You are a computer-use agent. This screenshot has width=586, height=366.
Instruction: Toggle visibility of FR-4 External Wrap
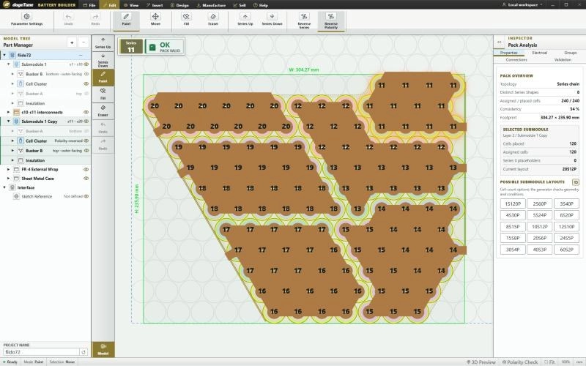click(86, 169)
